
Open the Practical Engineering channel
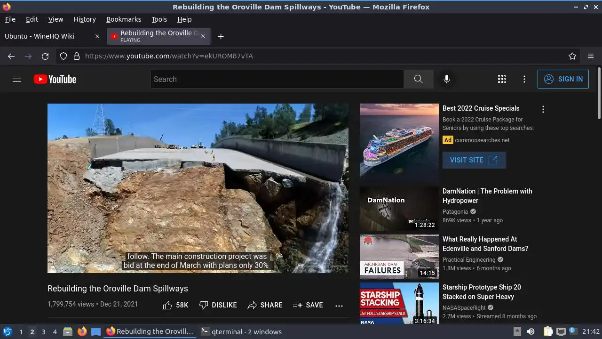(469, 260)
